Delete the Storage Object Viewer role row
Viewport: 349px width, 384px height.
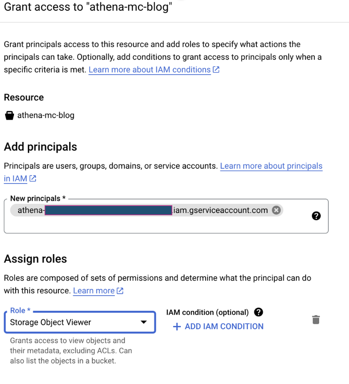pyautogui.click(x=316, y=320)
